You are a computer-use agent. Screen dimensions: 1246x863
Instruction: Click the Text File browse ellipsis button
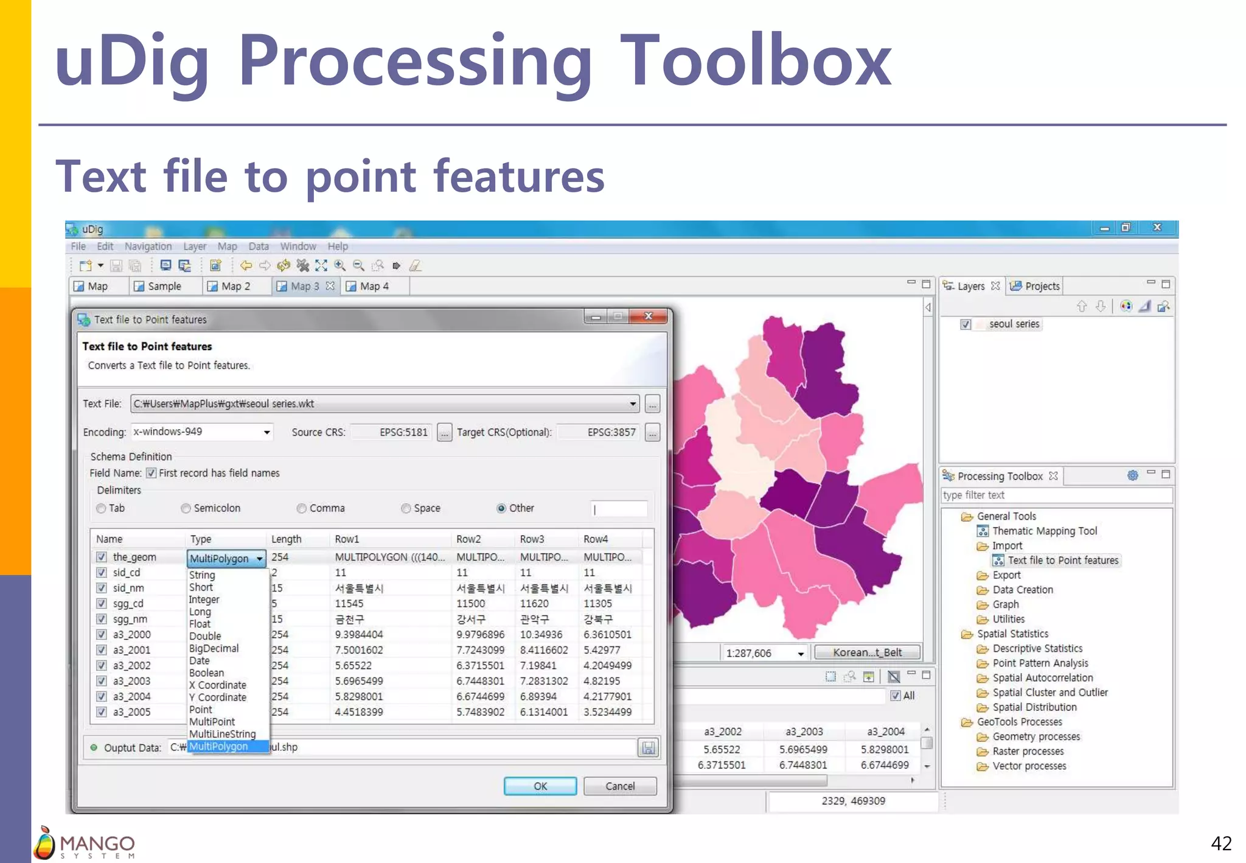click(x=652, y=404)
